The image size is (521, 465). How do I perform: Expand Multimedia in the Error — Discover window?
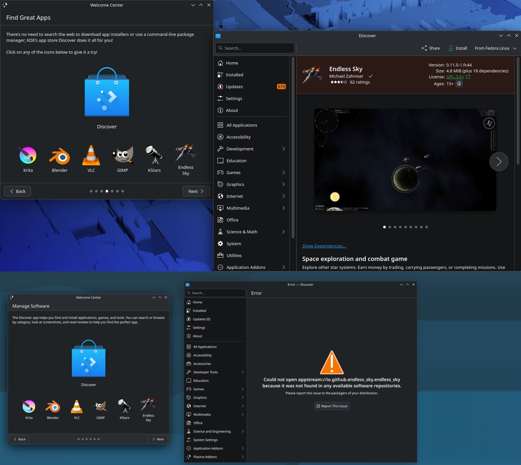point(215,415)
